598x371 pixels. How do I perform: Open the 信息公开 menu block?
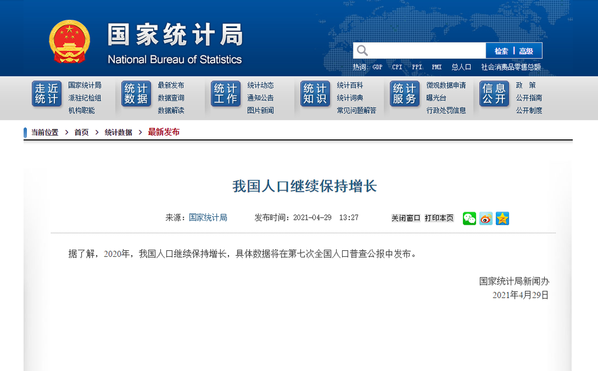pos(495,94)
